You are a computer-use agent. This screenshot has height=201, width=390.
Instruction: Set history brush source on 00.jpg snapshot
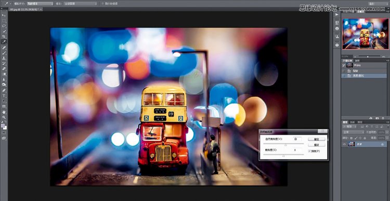click(x=344, y=65)
